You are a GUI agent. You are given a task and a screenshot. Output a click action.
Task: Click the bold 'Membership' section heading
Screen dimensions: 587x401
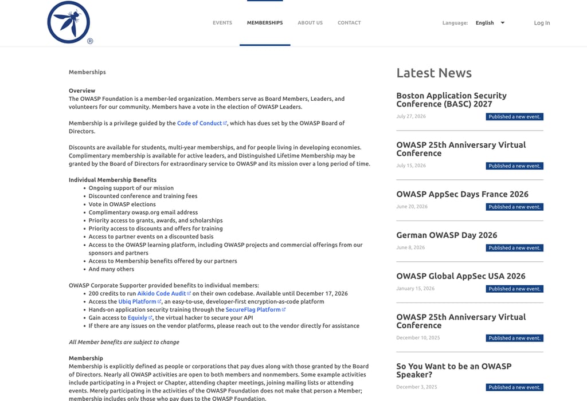pos(86,358)
